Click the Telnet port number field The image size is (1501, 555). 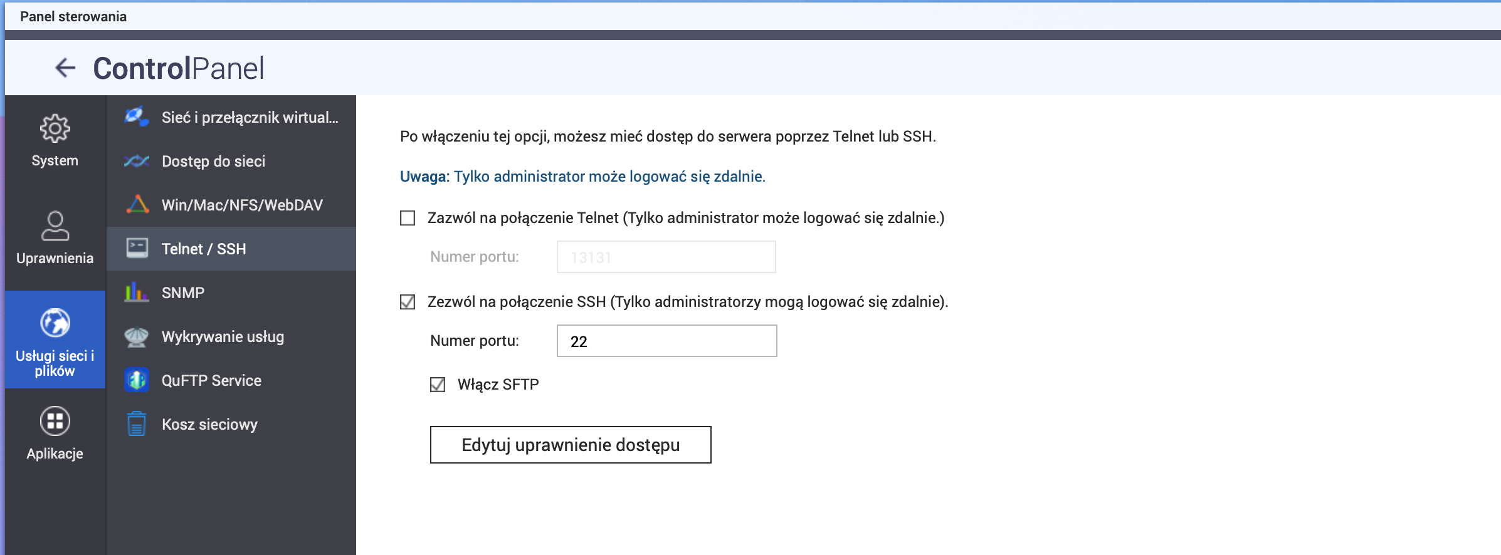click(666, 257)
